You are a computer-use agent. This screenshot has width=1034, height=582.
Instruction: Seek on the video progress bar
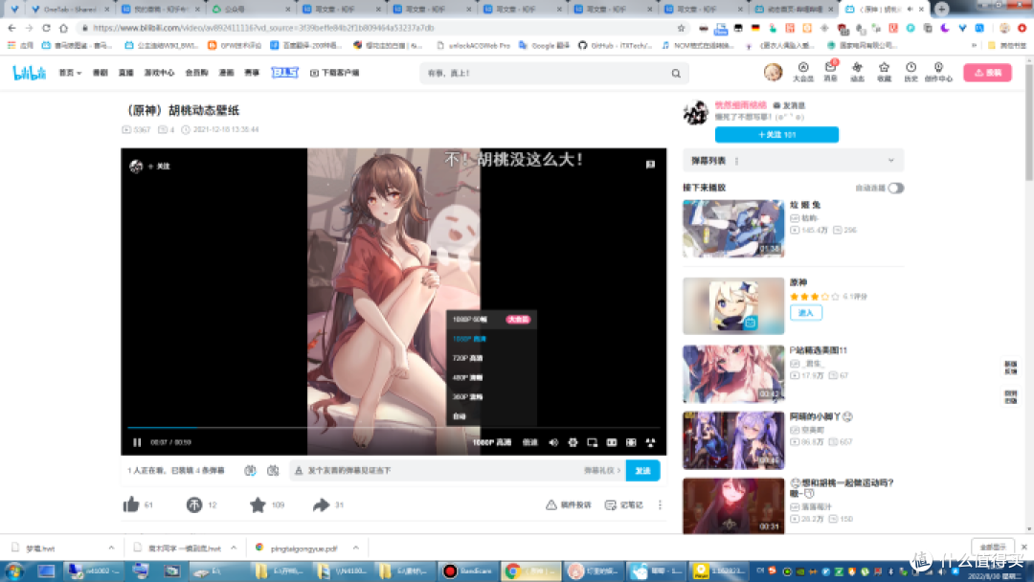point(393,428)
